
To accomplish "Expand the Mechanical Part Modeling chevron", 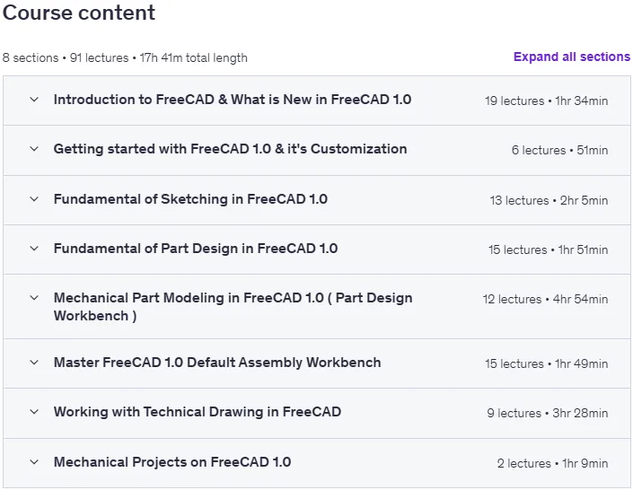I will pyautogui.click(x=34, y=298).
